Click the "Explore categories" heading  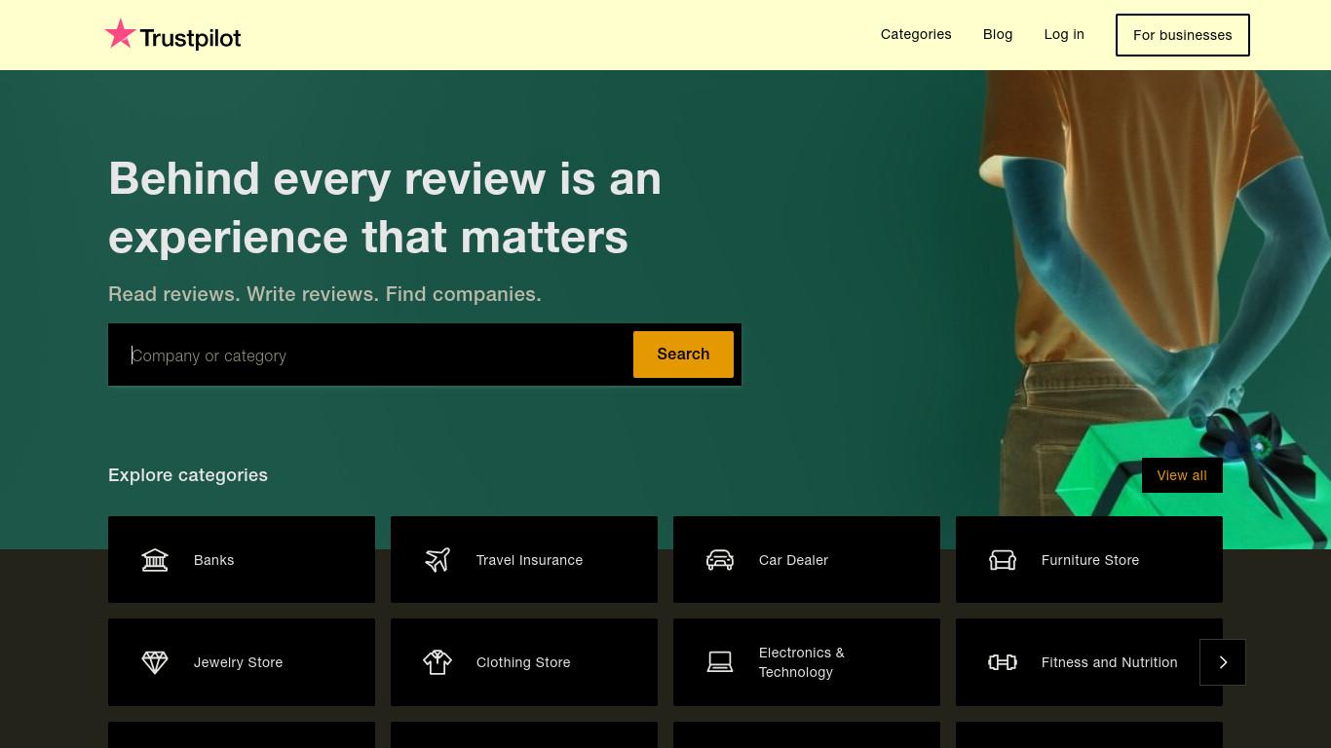click(188, 475)
